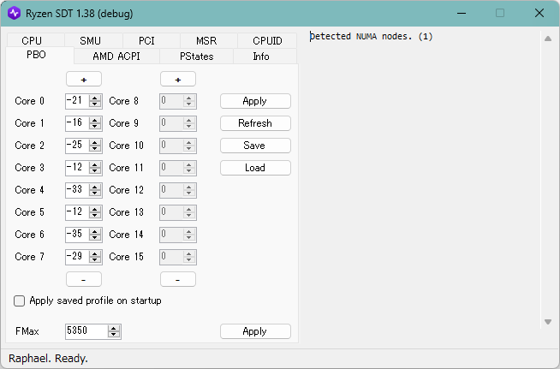
Task: Save the current PBO profile
Action: (x=255, y=146)
